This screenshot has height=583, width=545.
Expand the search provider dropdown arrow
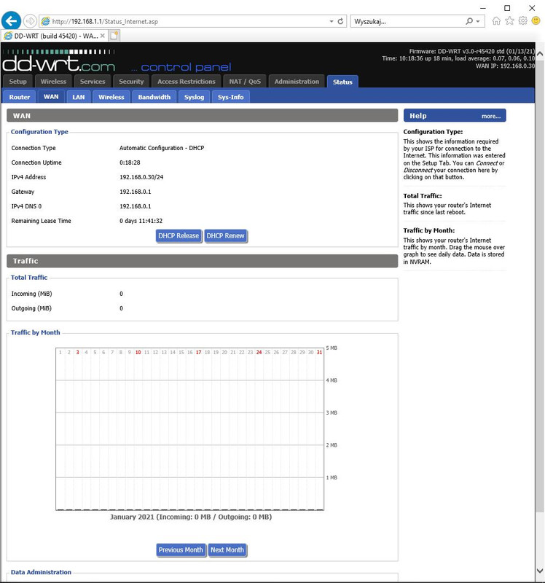point(478,22)
